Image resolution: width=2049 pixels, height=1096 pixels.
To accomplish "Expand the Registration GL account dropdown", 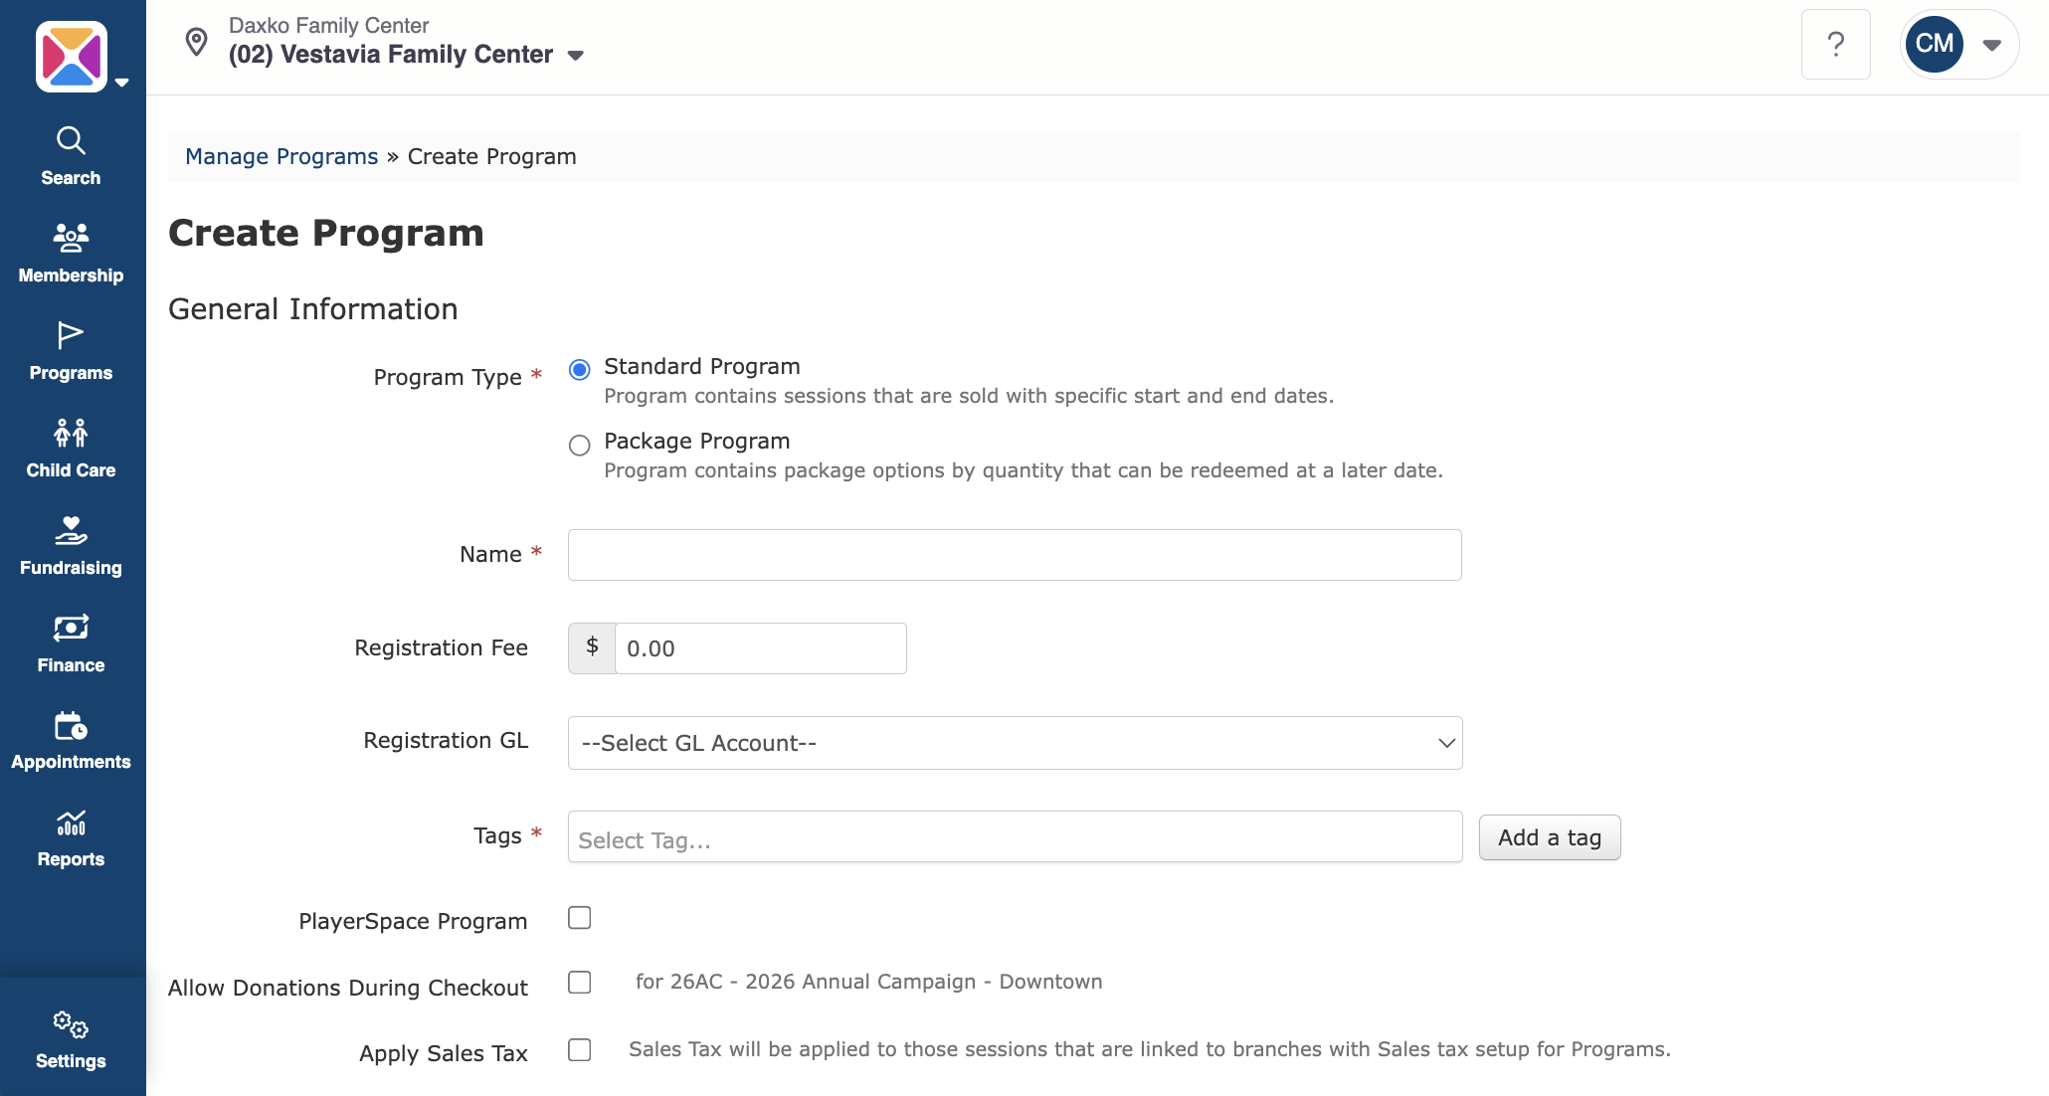I will click(1015, 743).
